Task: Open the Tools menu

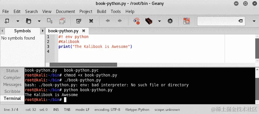Action: (x=116, y=12)
